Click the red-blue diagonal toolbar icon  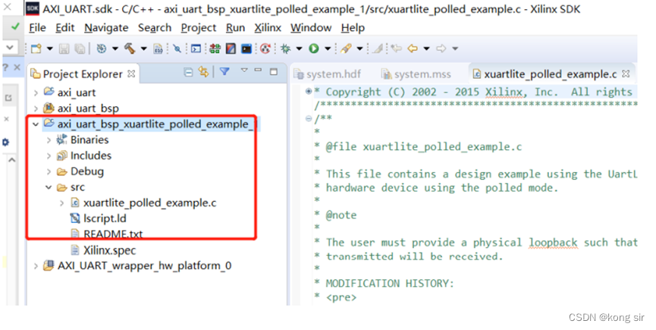pos(231,49)
